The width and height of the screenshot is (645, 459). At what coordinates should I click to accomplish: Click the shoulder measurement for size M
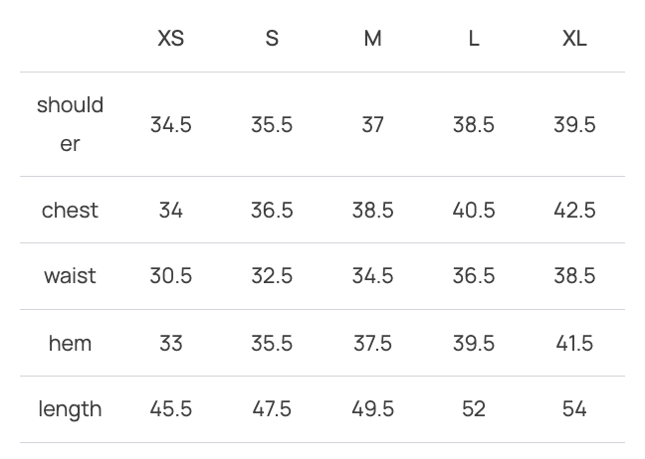click(x=372, y=124)
